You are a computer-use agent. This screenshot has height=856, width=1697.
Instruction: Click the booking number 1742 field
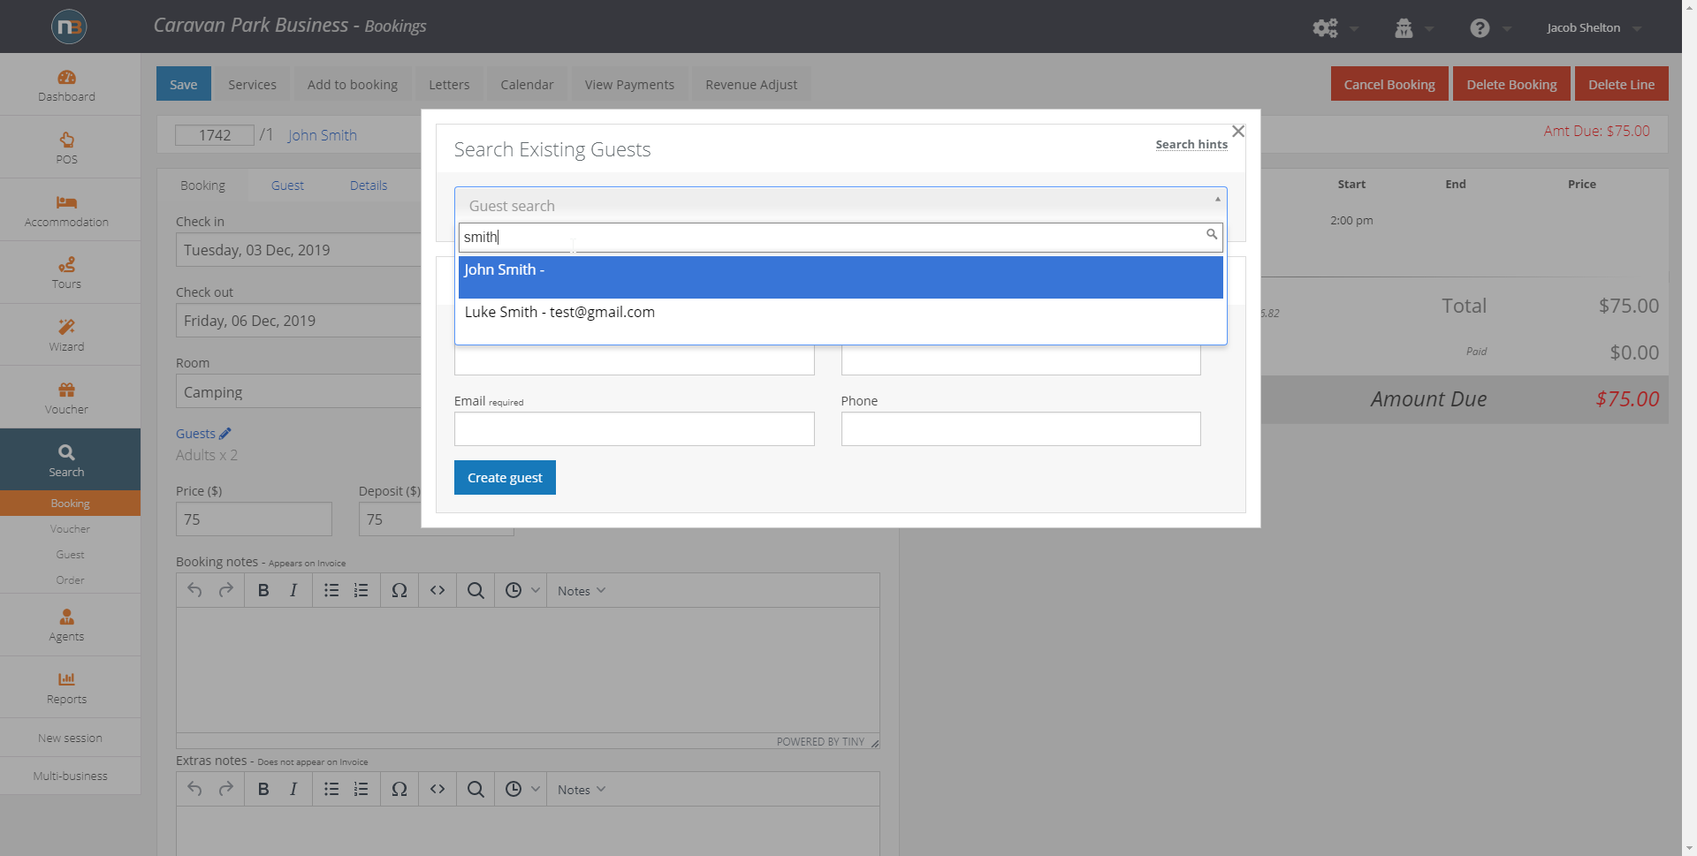(x=215, y=135)
